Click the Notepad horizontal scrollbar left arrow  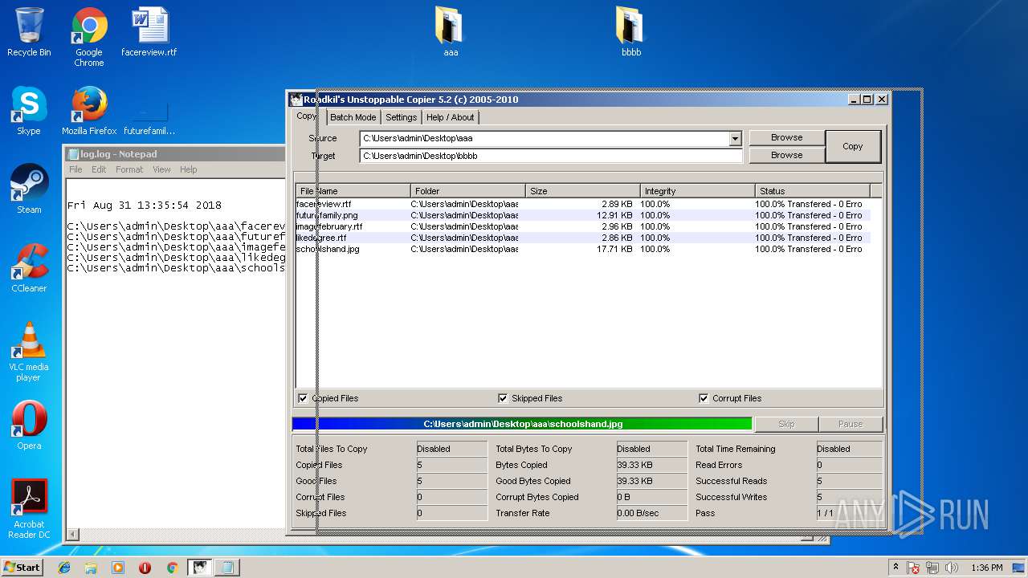tap(72, 535)
